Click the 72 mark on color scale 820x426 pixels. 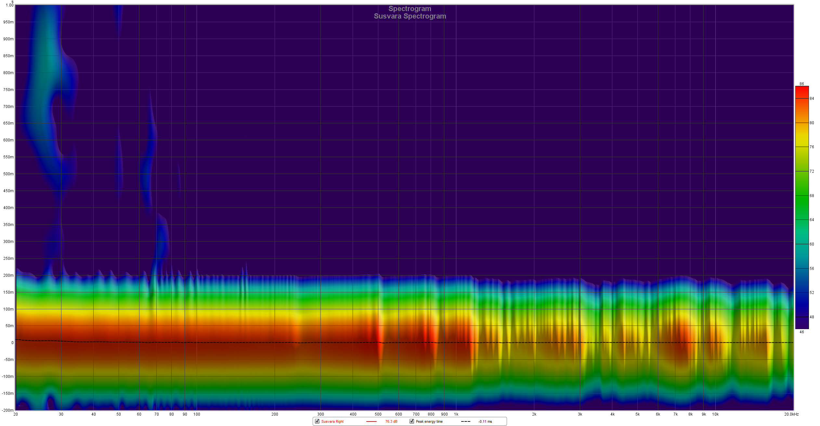click(x=812, y=171)
